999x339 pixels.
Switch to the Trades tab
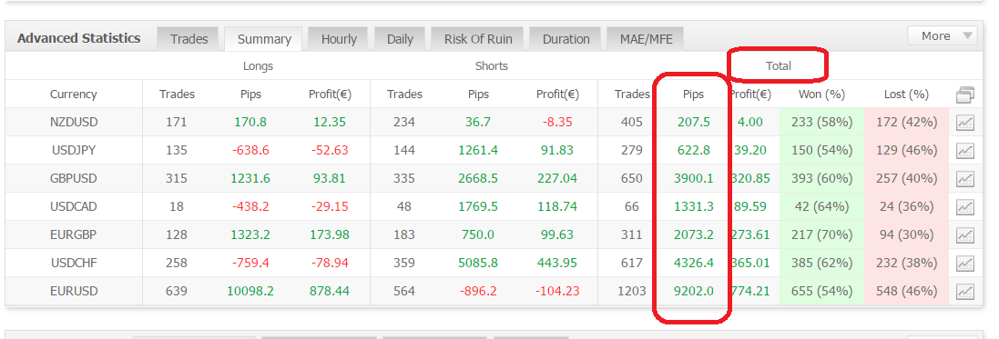189,39
